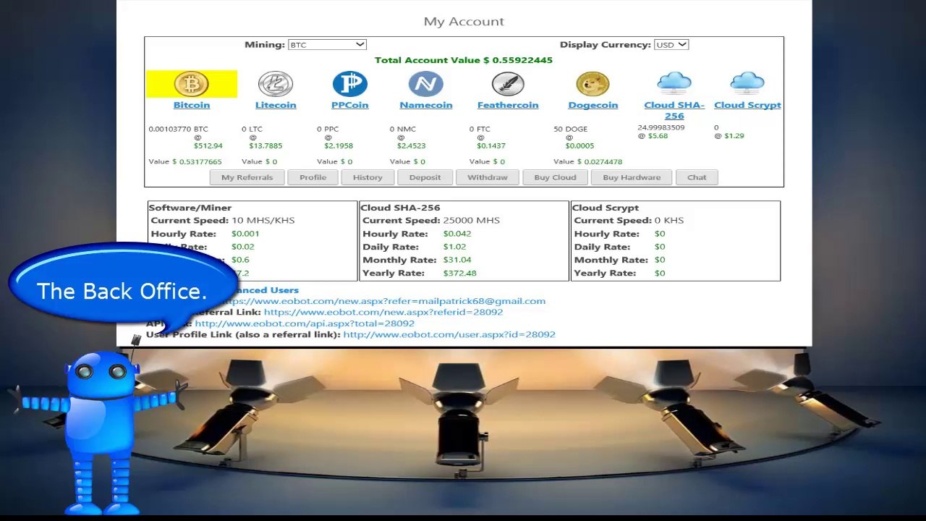
Task: Click the My Referrals button
Action: coord(247,177)
